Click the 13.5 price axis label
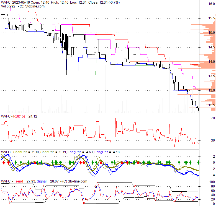The width and height of the screenshot is (216, 206). (212, 76)
